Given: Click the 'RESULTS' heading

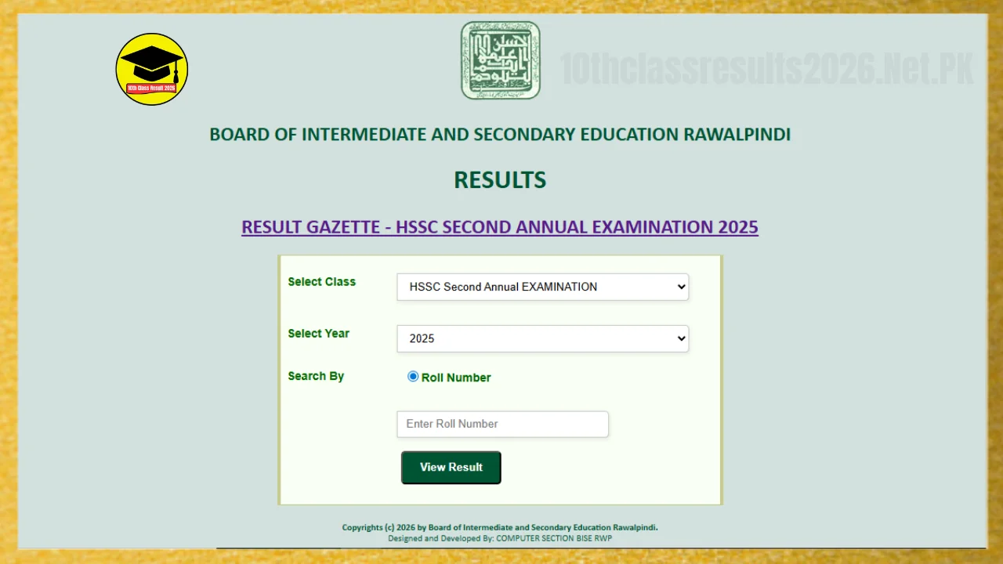Looking at the screenshot, I should pos(500,180).
